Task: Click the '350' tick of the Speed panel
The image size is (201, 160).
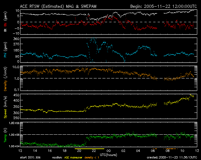Action: coord(16,107)
